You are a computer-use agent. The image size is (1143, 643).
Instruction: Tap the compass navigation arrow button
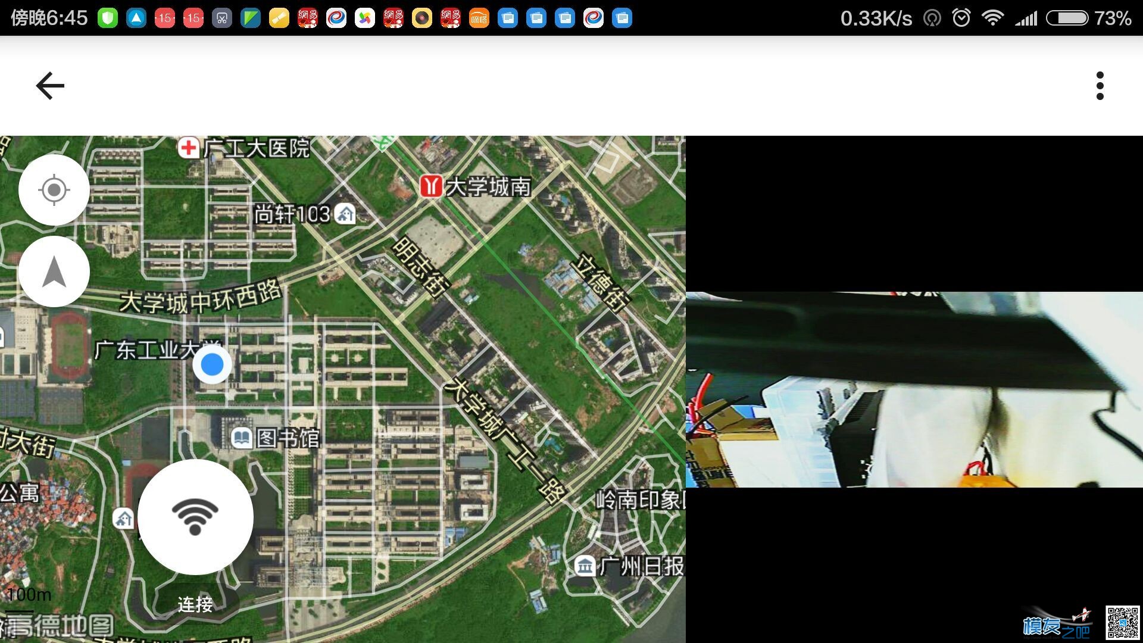(x=54, y=271)
